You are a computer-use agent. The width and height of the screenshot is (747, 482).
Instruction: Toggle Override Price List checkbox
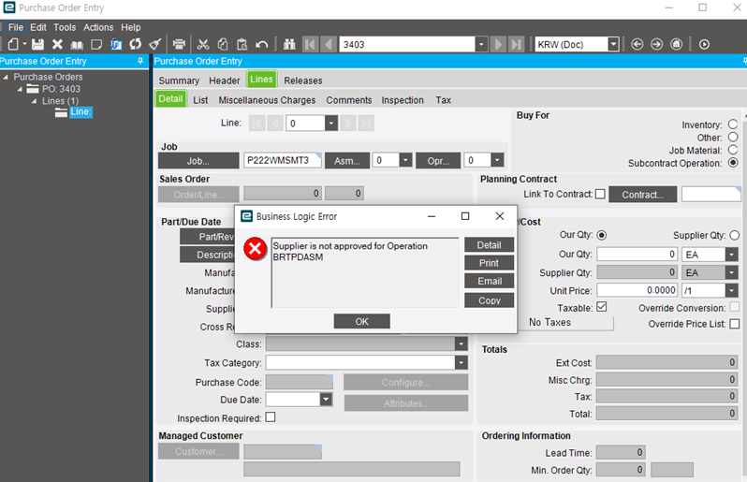[734, 324]
